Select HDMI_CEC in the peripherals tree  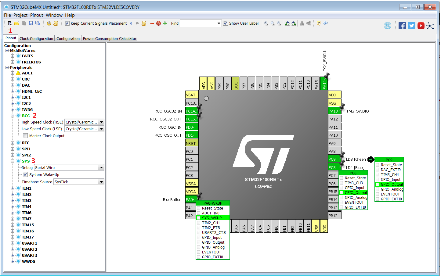pos(32,91)
